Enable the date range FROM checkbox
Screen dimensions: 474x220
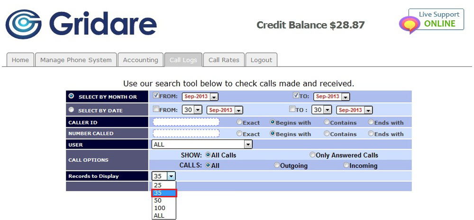point(156,109)
